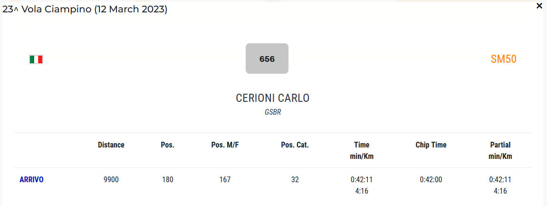Click the overall position value 180
The image size is (547, 206).
click(168, 179)
